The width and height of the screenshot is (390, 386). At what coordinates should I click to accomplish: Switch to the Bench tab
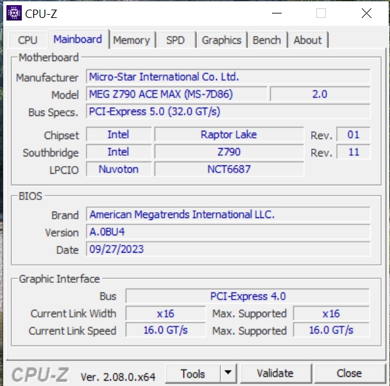coord(267,40)
